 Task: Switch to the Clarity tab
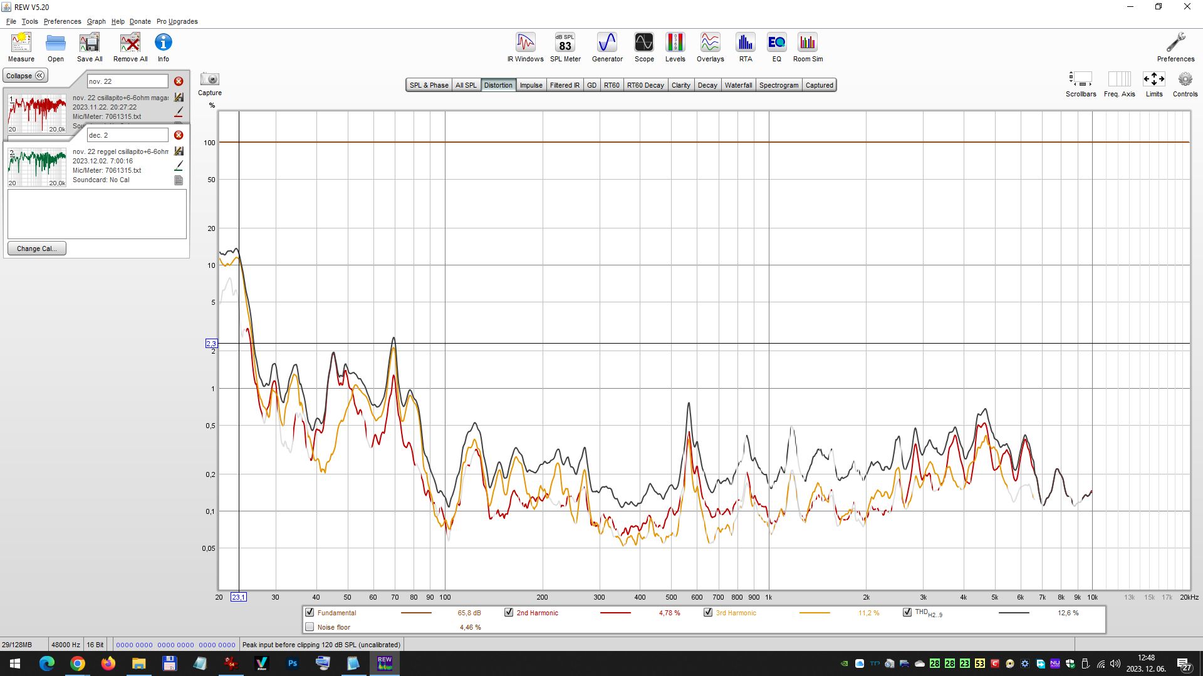(x=680, y=85)
